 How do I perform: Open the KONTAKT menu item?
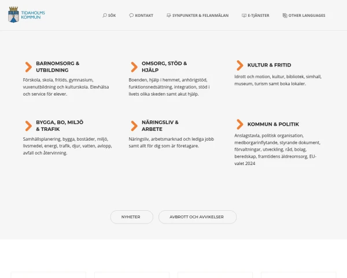tap(141, 15)
